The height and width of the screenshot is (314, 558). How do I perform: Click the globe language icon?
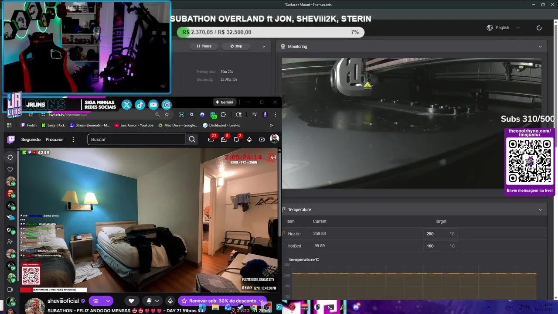(x=490, y=27)
